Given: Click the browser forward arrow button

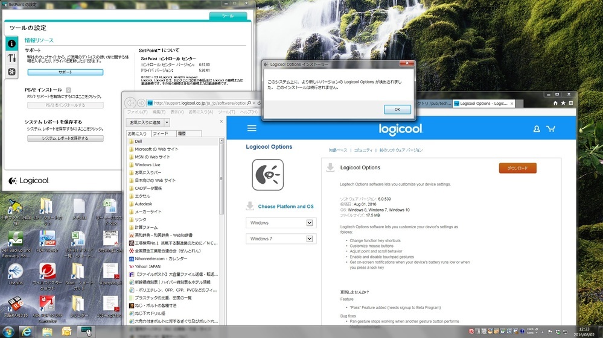Looking at the screenshot, I should pyautogui.click(x=141, y=103).
